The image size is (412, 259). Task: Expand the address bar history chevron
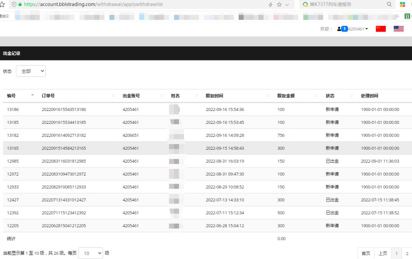click(x=287, y=4)
